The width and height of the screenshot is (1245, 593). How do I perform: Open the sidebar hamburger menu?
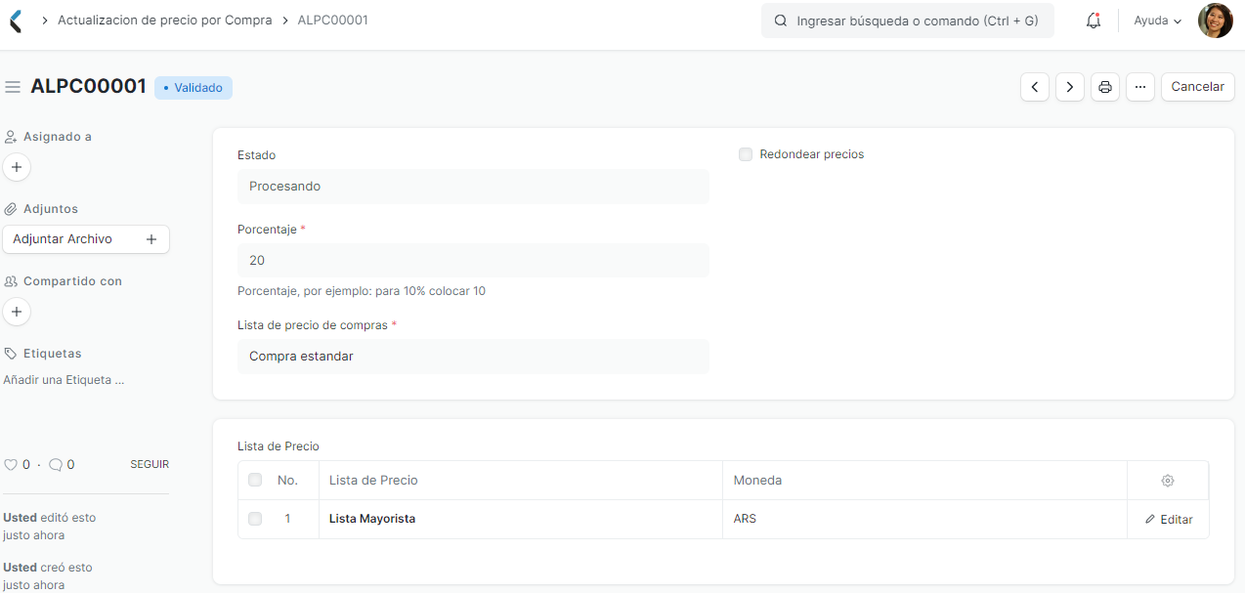pos(13,86)
